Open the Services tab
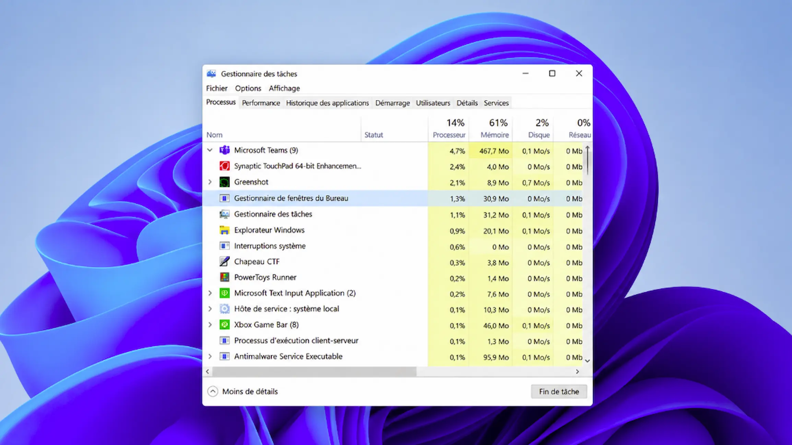The width and height of the screenshot is (792, 445). (496, 103)
